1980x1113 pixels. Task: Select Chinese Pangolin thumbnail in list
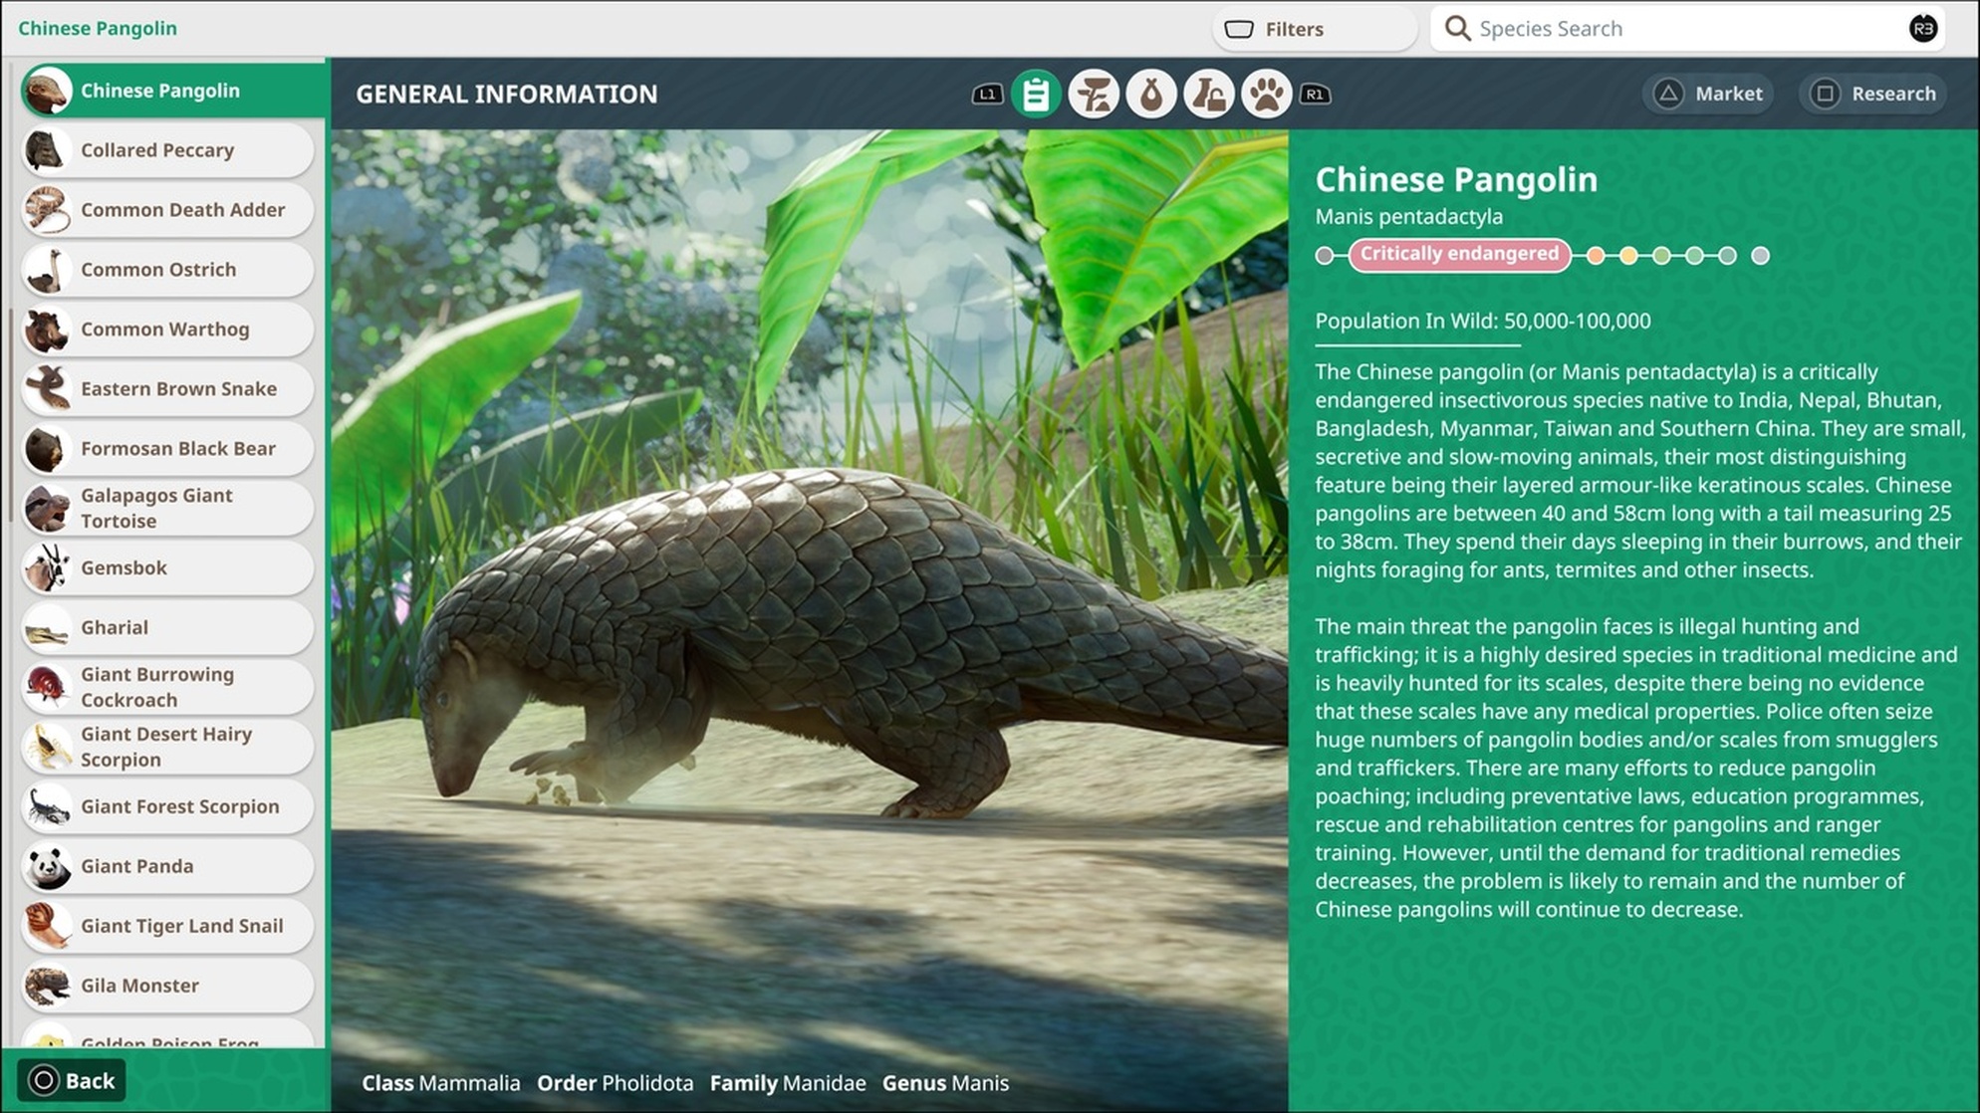click(x=47, y=91)
